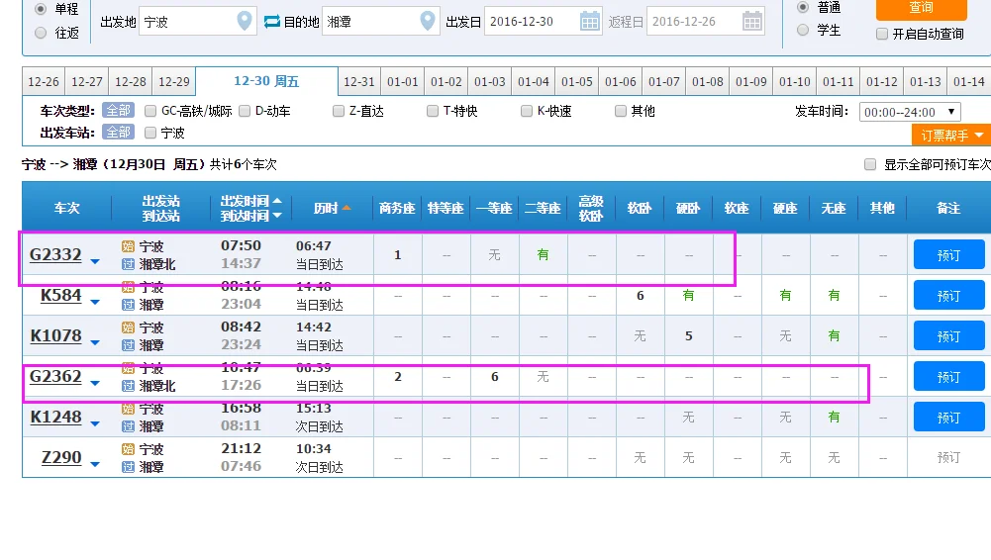Image resolution: width=991 pixels, height=560 pixels.
Task: Click the departure date input field
Action: 543,22
